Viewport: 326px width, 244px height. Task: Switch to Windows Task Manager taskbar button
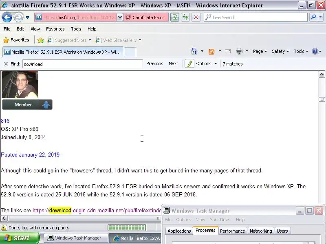click(76, 238)
